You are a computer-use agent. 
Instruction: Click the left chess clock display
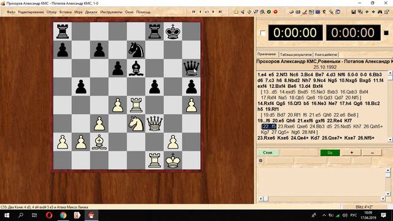[295, 33]
